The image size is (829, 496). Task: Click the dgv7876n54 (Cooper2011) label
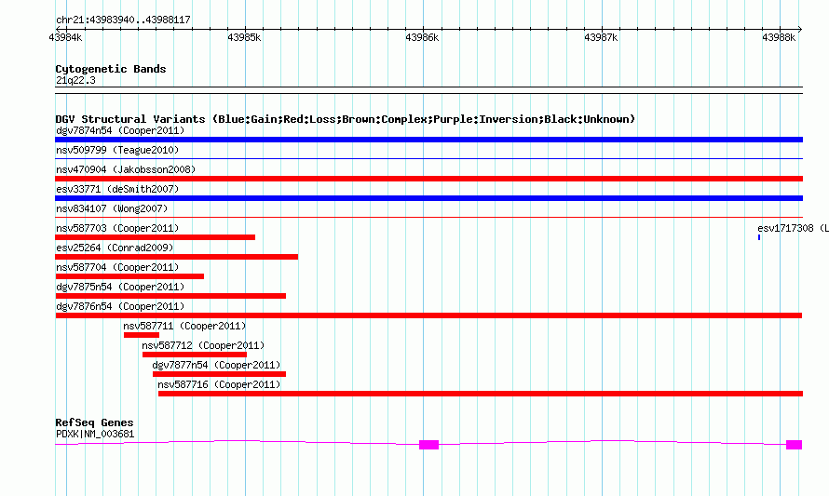click(x=120, y=306)
